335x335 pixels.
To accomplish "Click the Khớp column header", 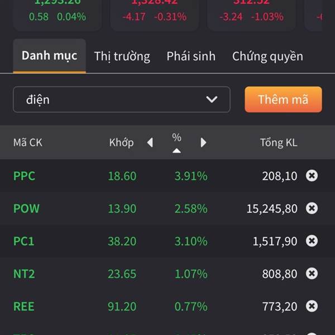I will tap(121, 142).
